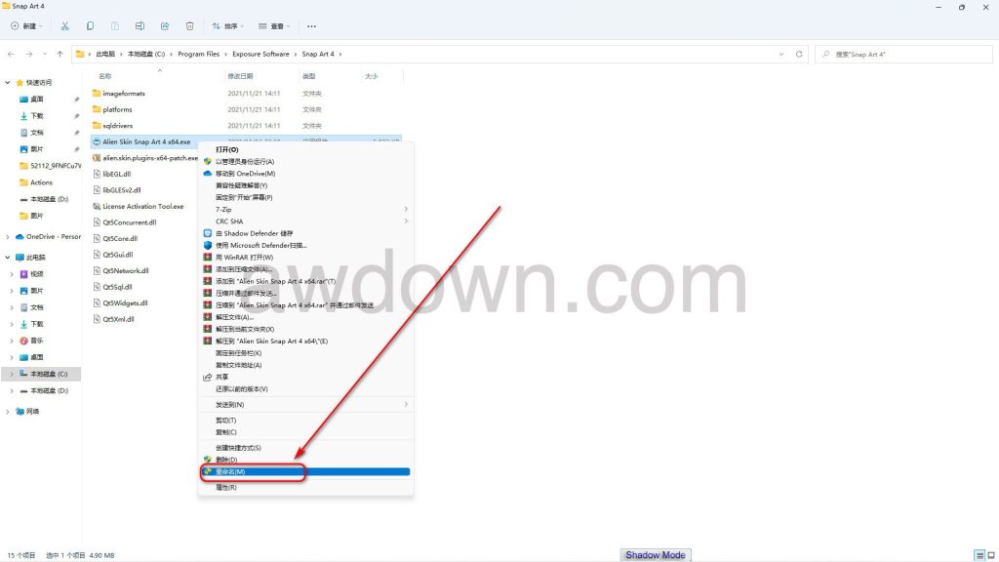Image resolution: width=999 pixels, height=562 pixels.
Task: Click Program Files in the address path
Action: coord(198,54)
